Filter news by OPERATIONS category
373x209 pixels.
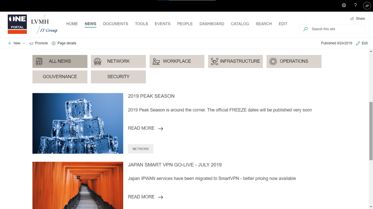point(294,61)
